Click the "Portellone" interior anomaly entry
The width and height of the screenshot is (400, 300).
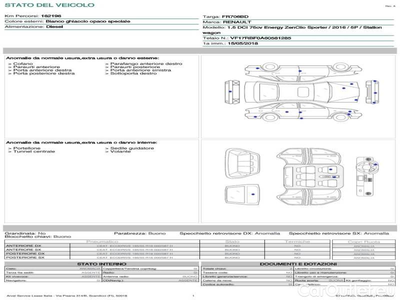[x=27, y=148]
